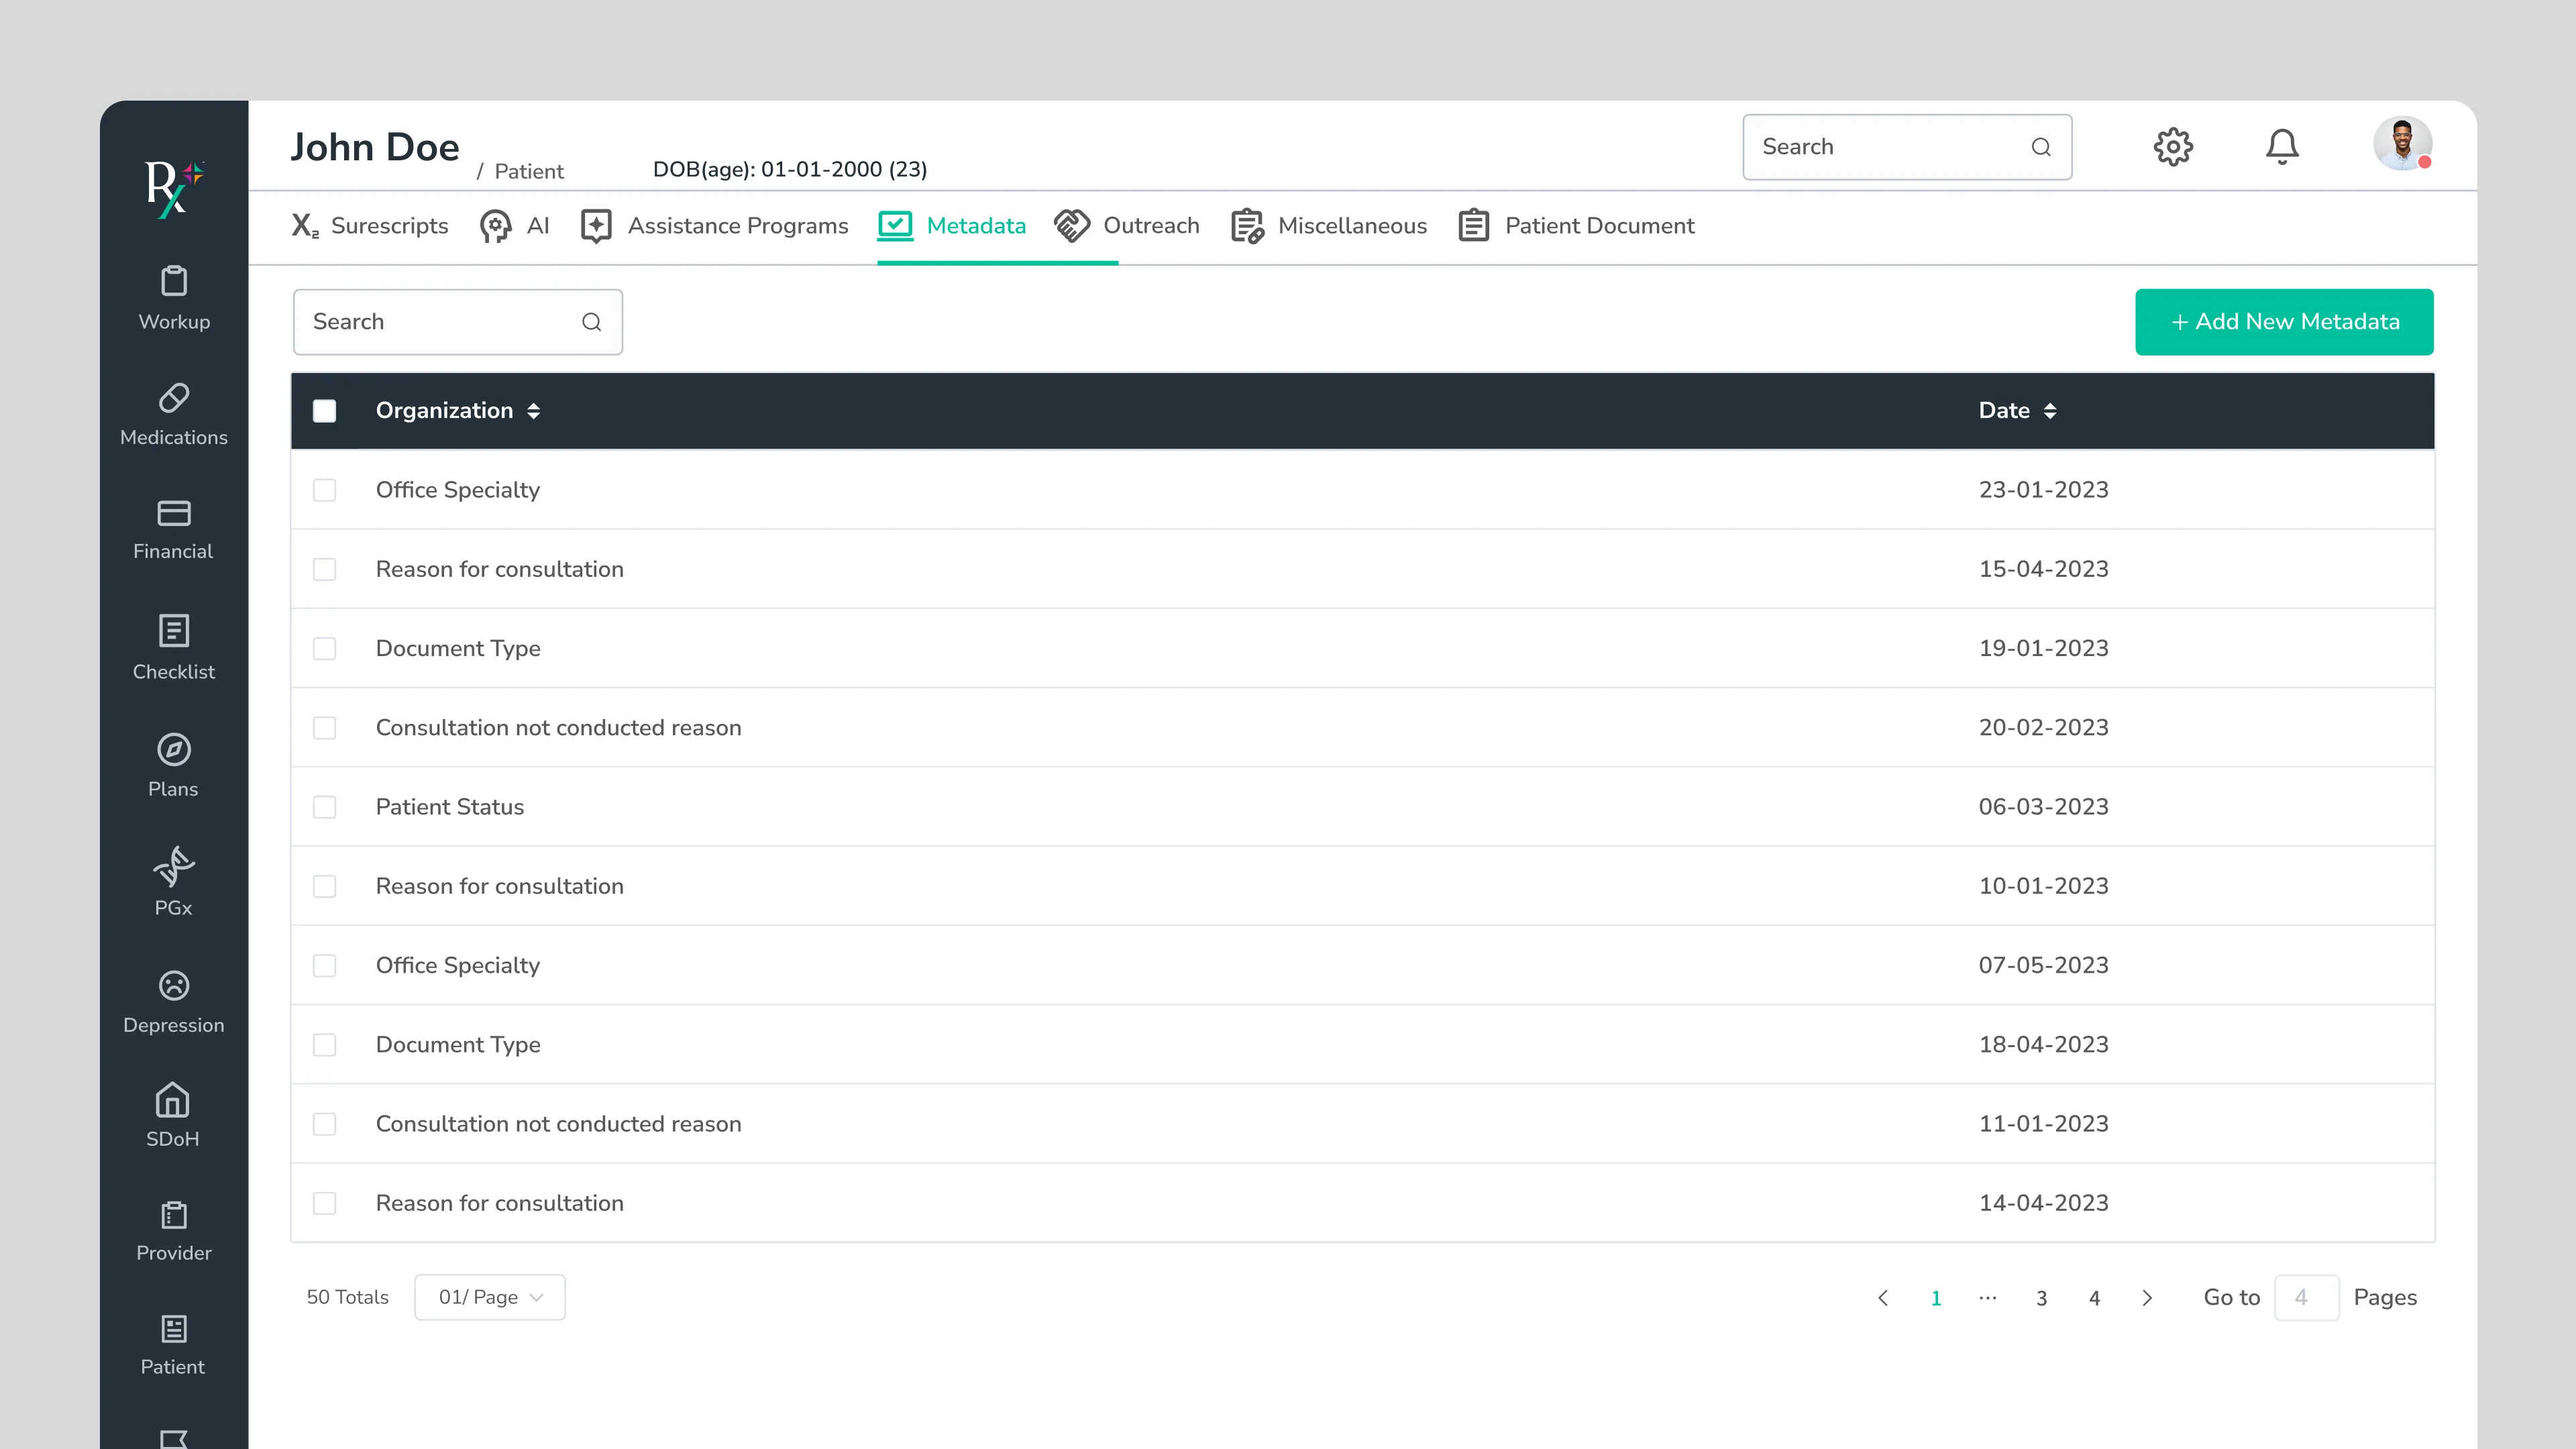
Task: Open the Assistance Programs tab
Action: 714,226
